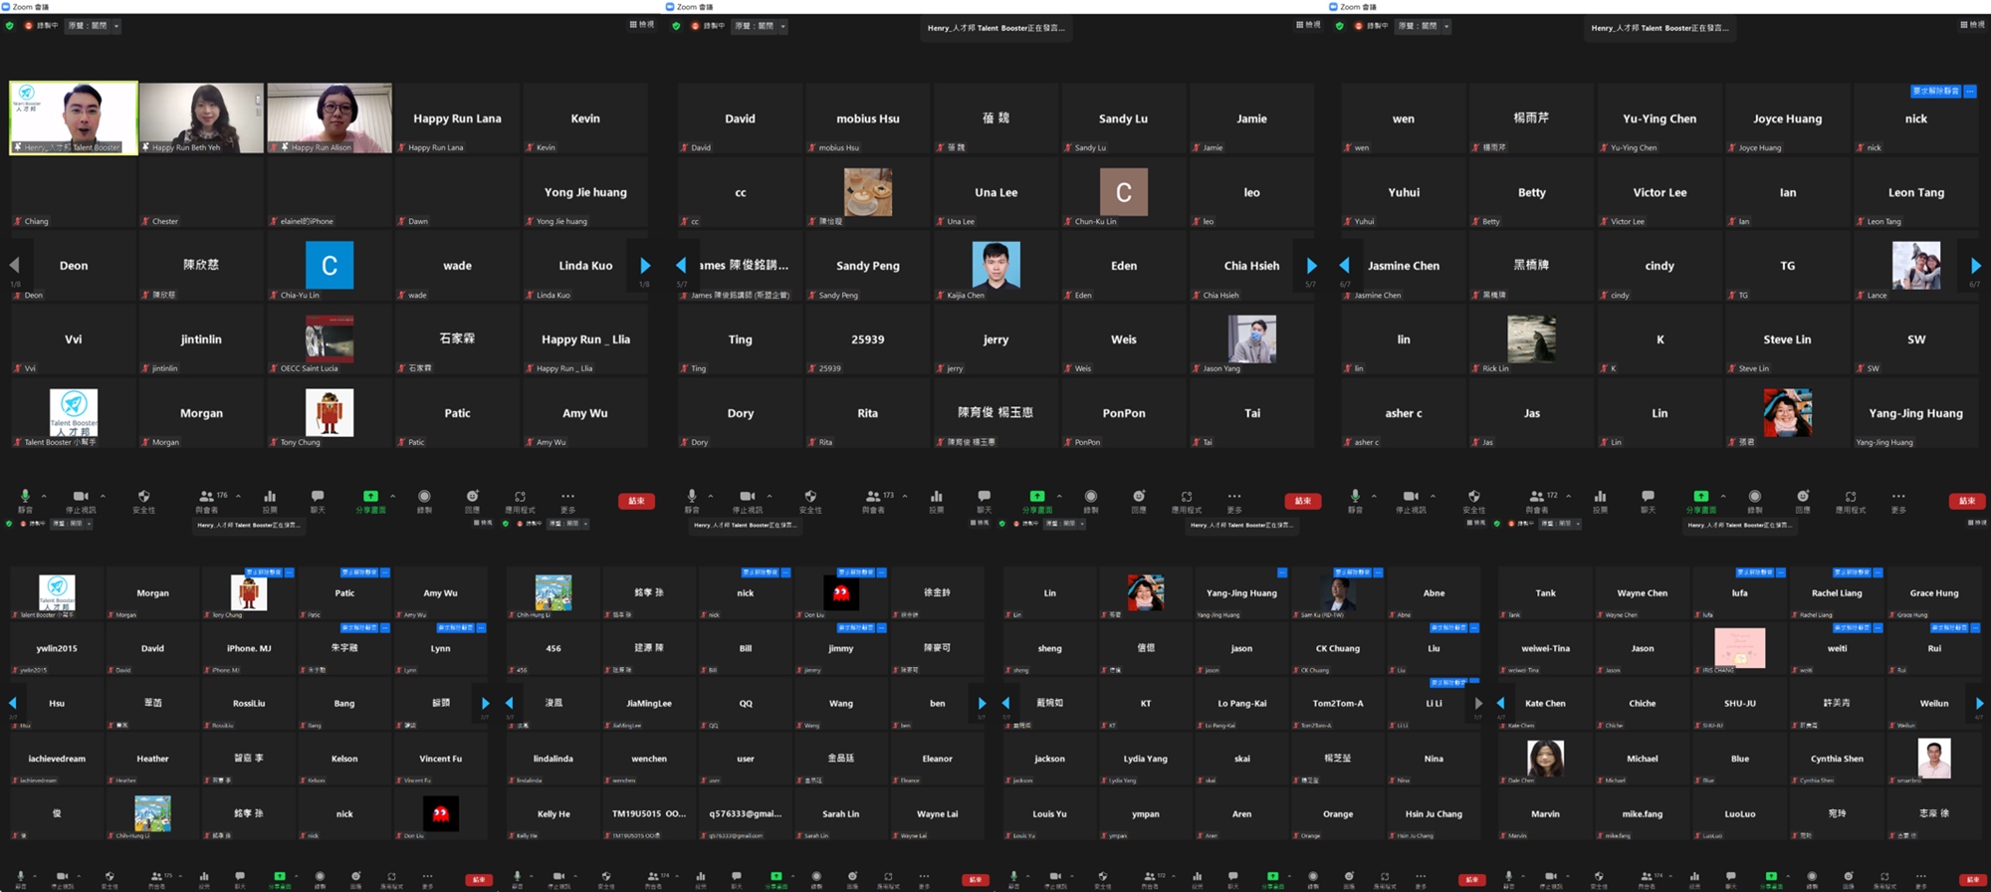This screenshot has width=1991, height=892.
Task: Open the View menu above Kevin's tile
Action: pos(642,25)
